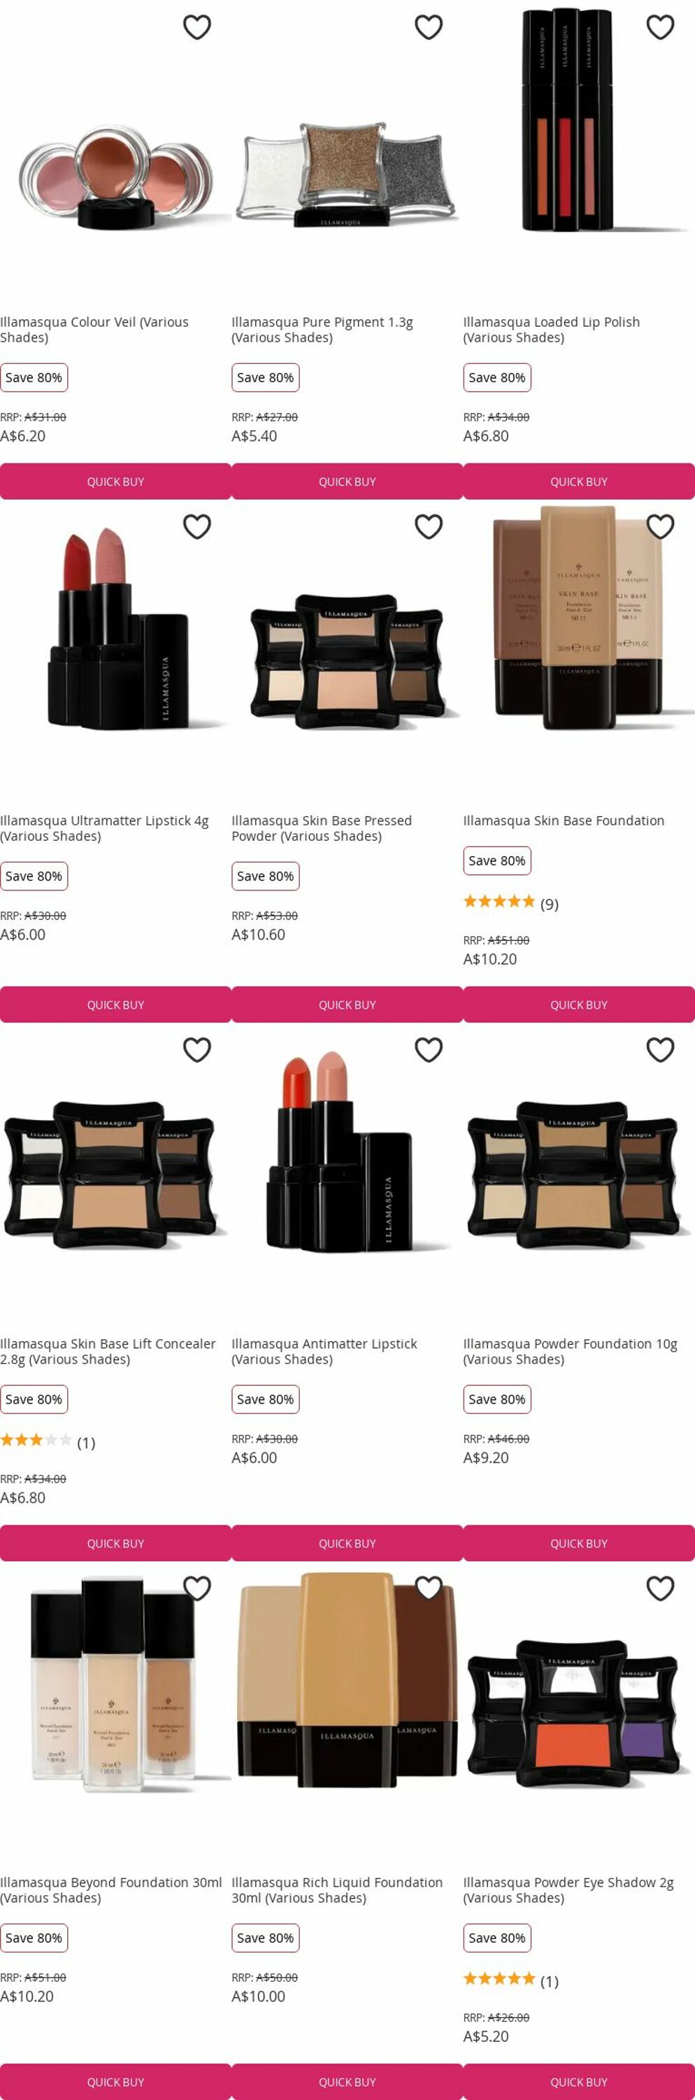The width and height of the screenshot is (695, 2100).
Task: Favorite the Pure Pigment 1.3g product
Action: (x=428, y=27)
